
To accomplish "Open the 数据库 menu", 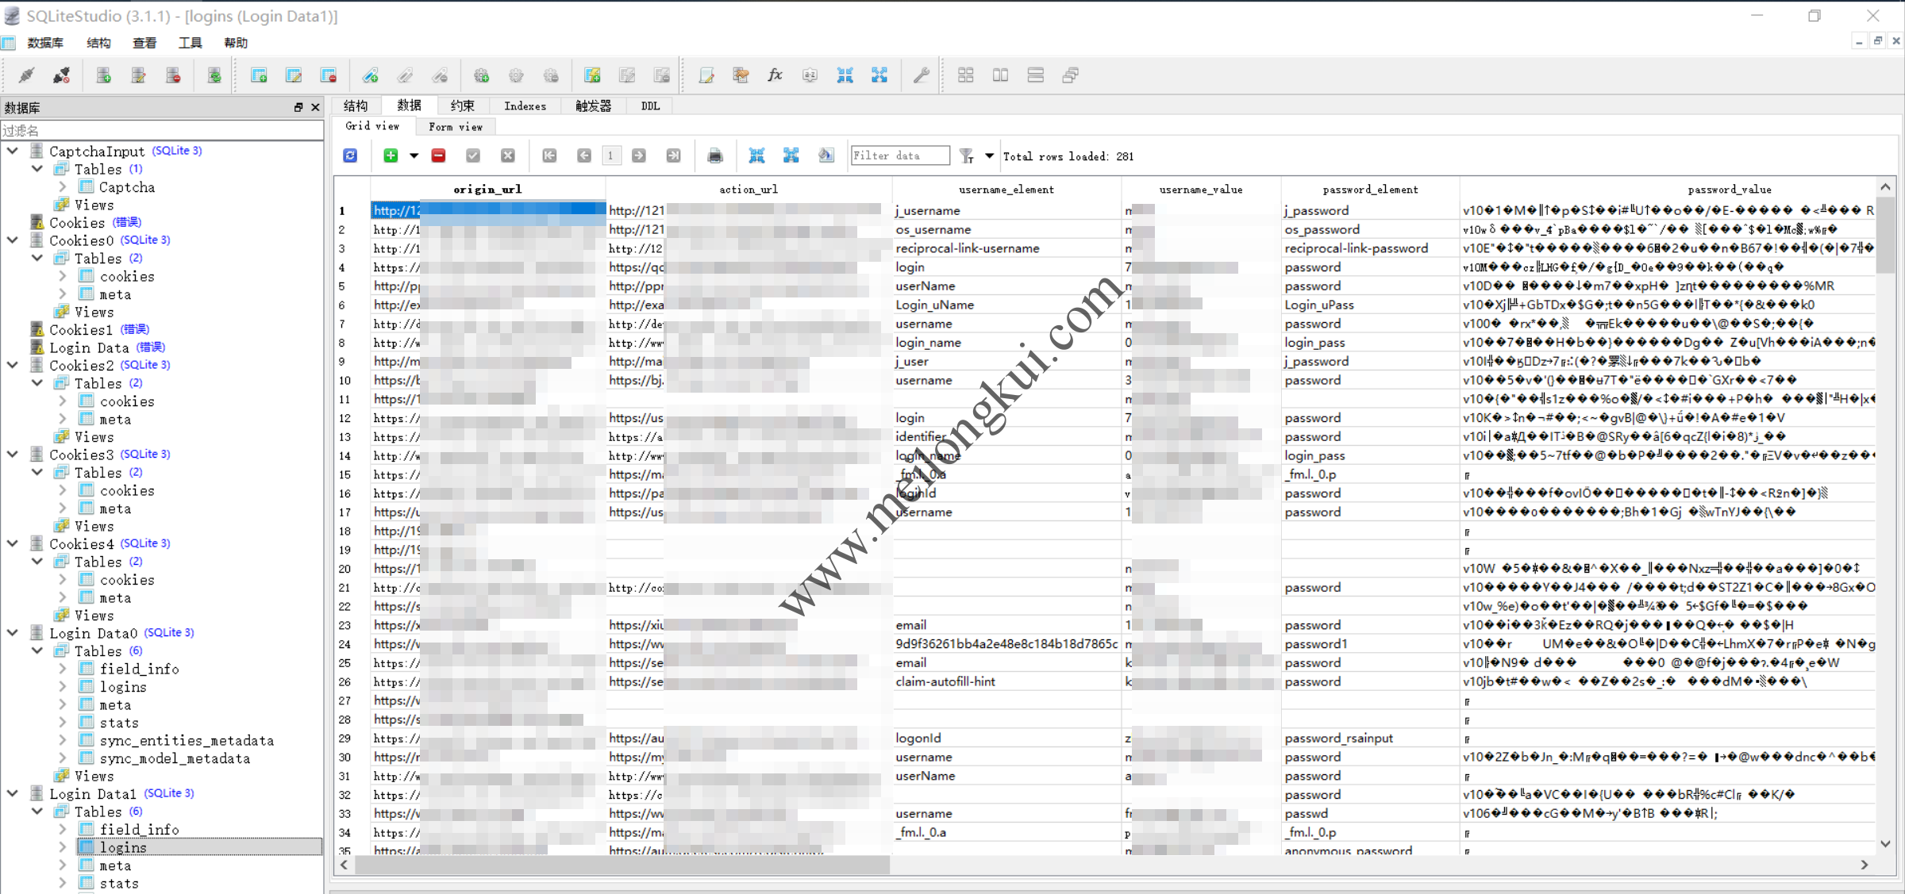I will point(45,43).
